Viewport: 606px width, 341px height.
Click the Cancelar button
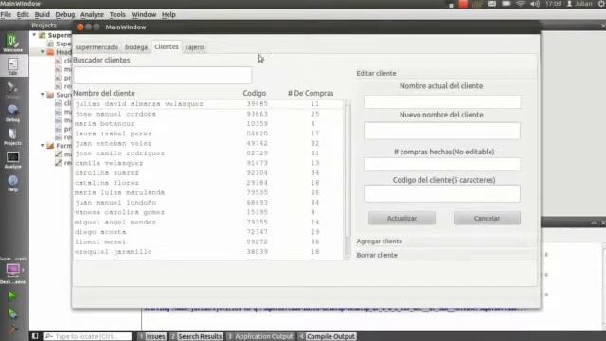487,218
